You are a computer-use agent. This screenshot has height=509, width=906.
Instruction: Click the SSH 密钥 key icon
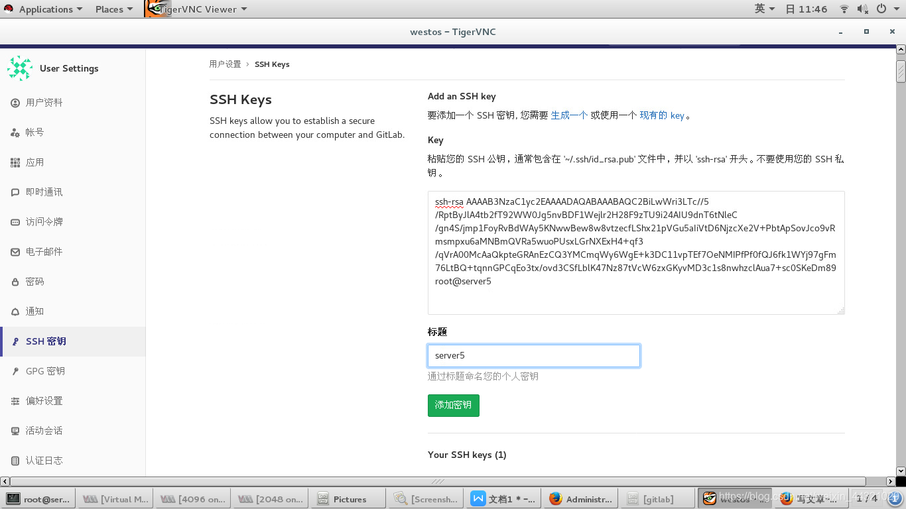(x=15, y=341)
